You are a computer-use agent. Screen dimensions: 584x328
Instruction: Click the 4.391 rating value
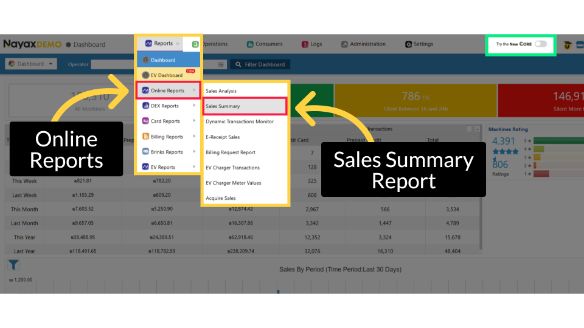pyautogui.click(x=503, y=142)
